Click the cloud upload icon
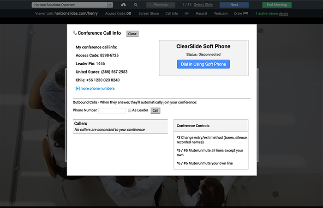The width and height of the screenshot is (323, 208). [x=123, y=5]
